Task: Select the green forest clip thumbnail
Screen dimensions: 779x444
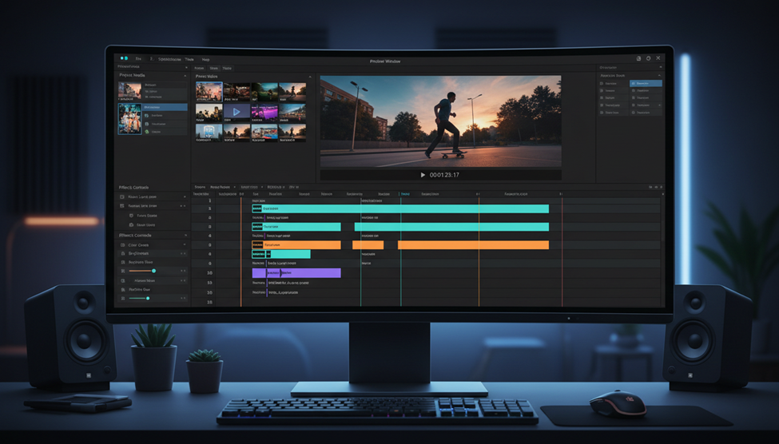Action: click(x=264, y=92)
